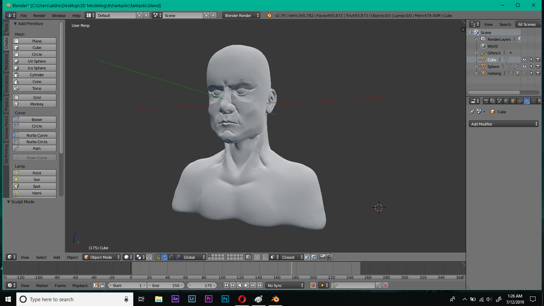Collapse the Scene tree in outliner

pyautogui.click(x=470, y=33)
